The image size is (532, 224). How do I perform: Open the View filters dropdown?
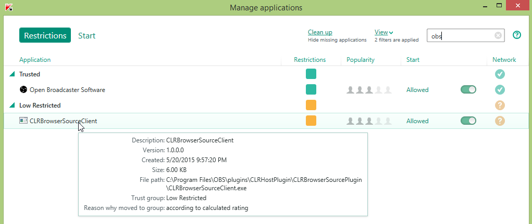[x=383, y=32]
